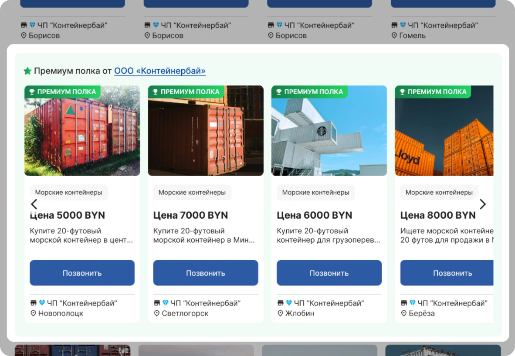Click the trophy icon on the first ПРЕМИУМ ПОЛКА badge
515x356 pixels.
point(32,92)
